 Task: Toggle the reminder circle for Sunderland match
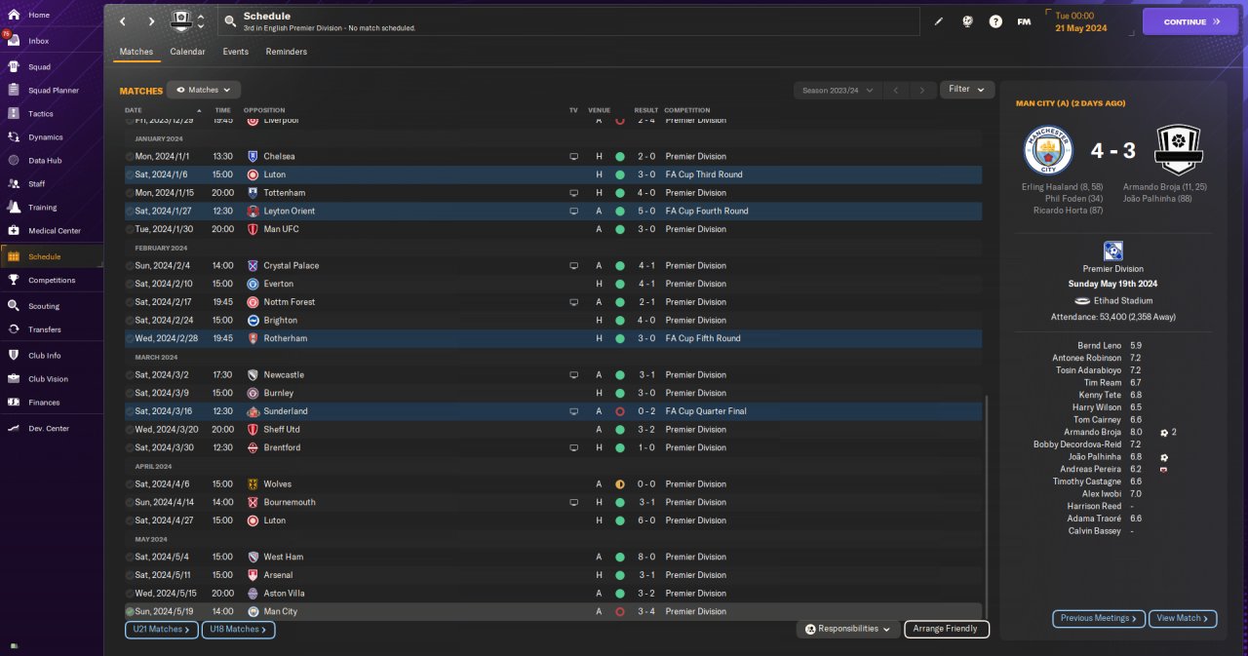pyautogui.click(x=130, y=411)
